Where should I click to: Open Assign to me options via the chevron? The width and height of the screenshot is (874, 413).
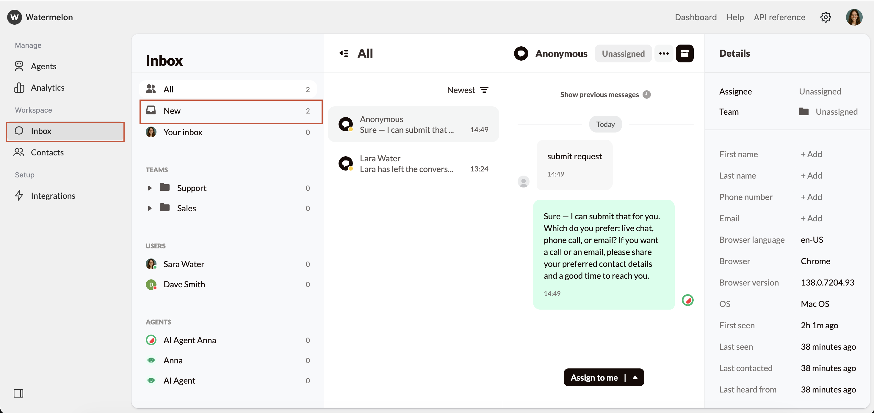tap(635, 377)
